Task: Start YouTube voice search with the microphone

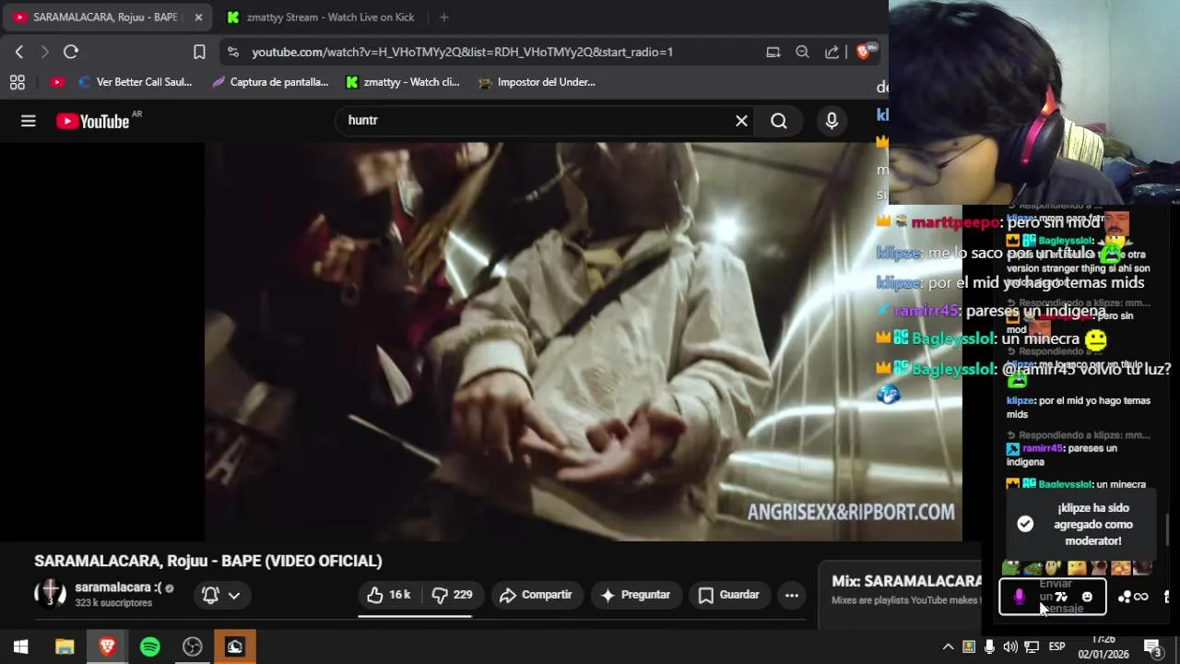Action: point(832,121)
